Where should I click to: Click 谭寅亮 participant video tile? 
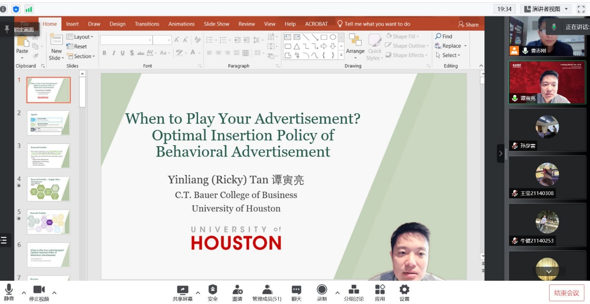point(547,82)
